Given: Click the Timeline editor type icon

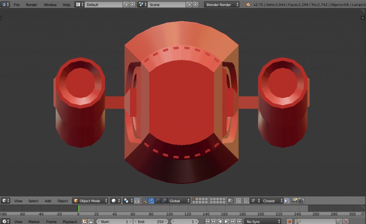Looking at the screenshot, I should (x=4, y=221).
